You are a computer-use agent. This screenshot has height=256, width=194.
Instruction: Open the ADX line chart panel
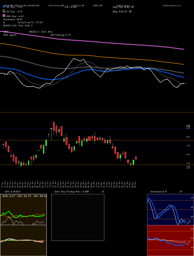point(23,209)
